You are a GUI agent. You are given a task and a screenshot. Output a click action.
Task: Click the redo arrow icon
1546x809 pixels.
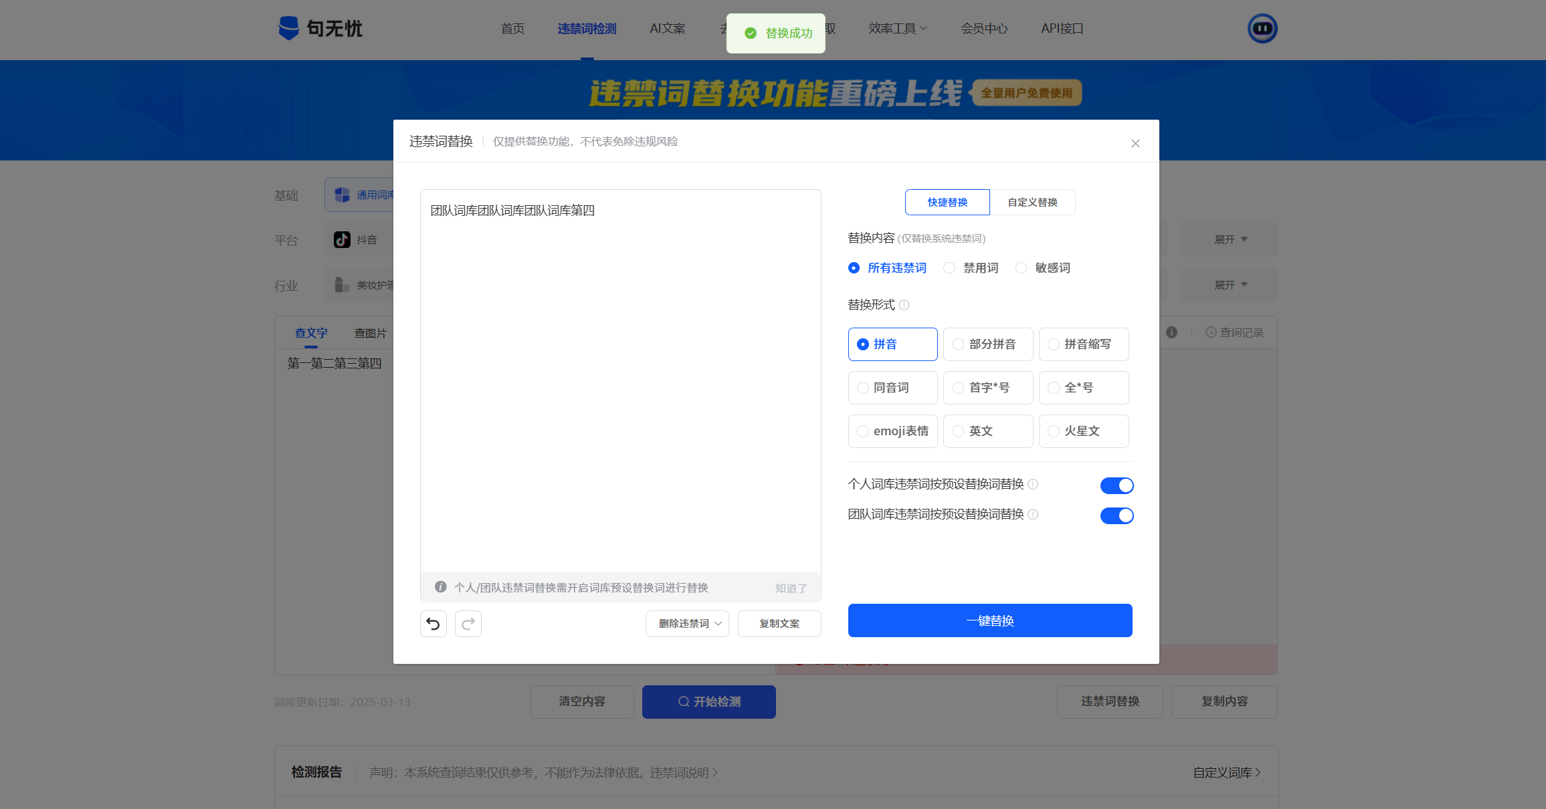pyautogui.click(x=468, y=624)
